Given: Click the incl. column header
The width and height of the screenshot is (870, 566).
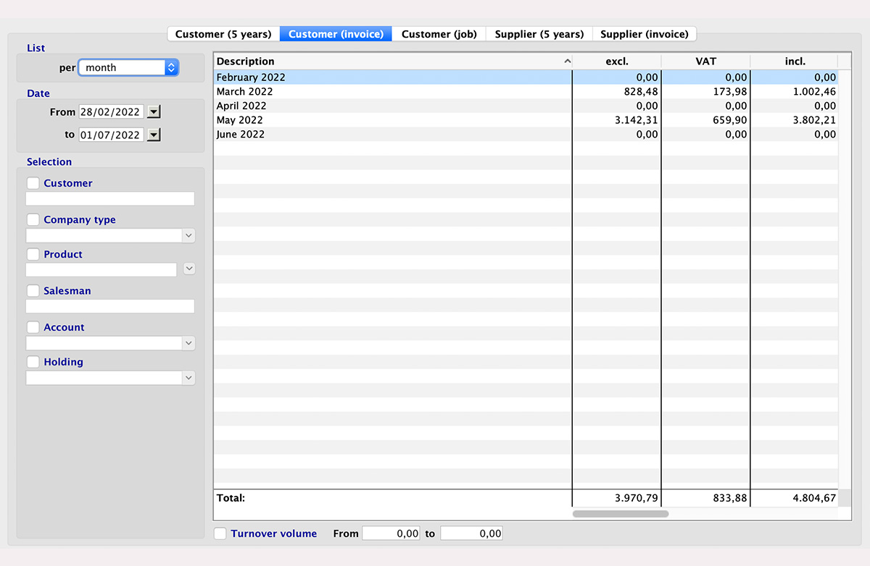Looking at the screenshot, I should [795, 62].
